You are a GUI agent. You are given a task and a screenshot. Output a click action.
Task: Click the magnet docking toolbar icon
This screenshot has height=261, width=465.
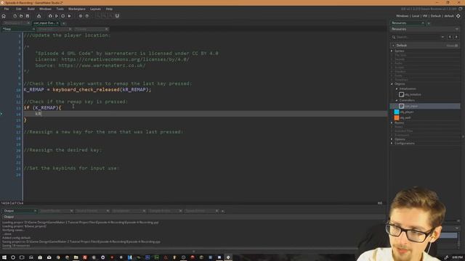117,16
